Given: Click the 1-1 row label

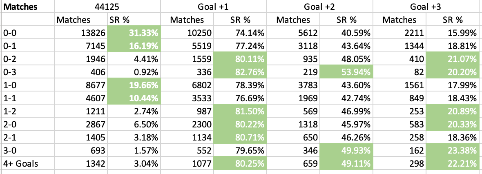Looking at the screenshot, I should (x=27, y=97).
